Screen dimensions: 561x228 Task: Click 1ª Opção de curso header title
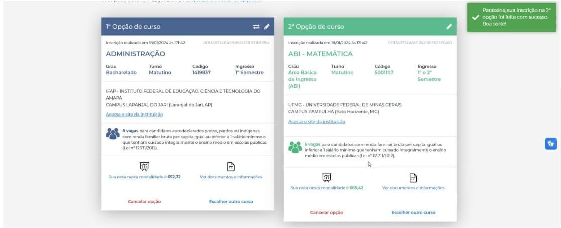pos(133,27)
